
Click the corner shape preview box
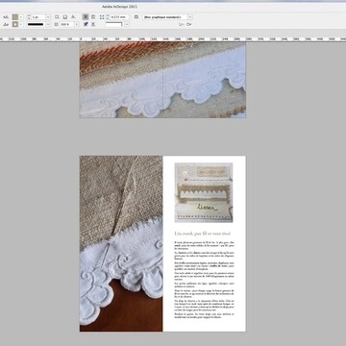(x=114, y=24)
